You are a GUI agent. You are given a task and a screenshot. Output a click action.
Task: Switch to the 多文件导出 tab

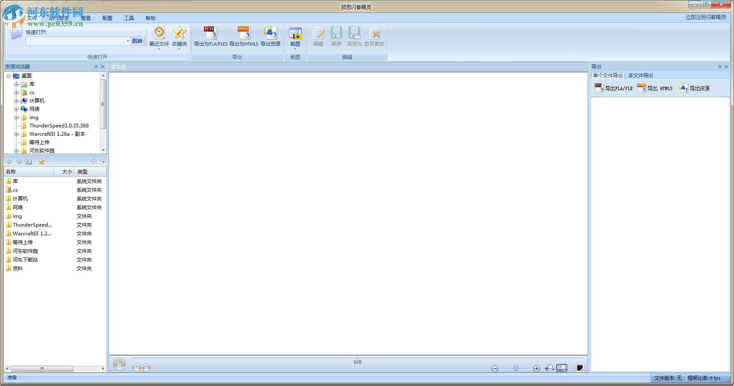(641, 76)
